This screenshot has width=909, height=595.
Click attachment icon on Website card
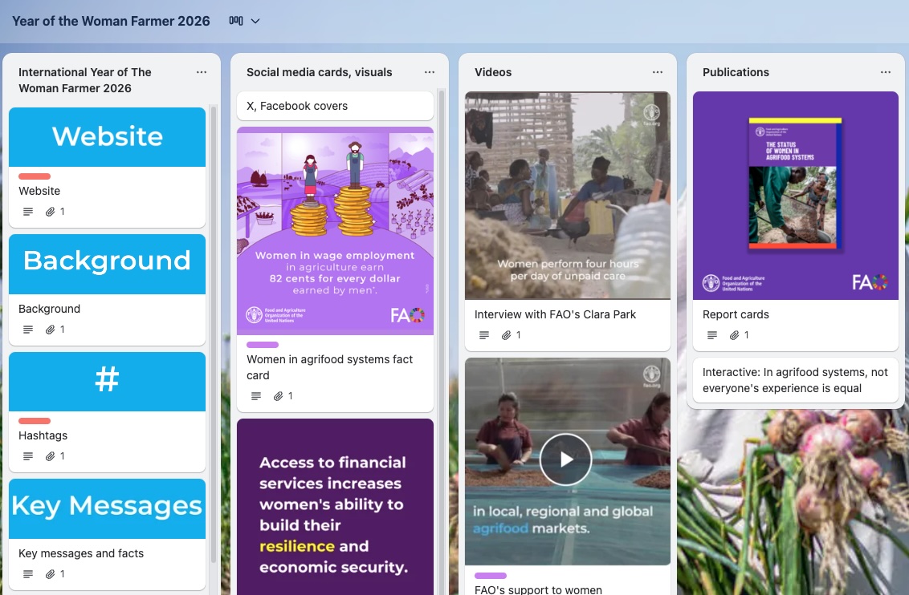click(x=50, y=212)
